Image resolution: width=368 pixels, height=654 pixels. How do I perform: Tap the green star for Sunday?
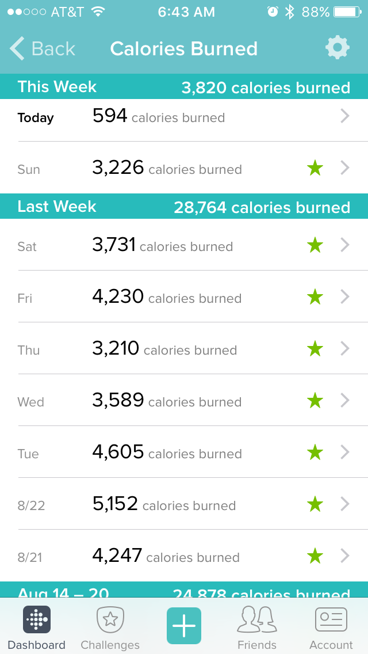point(315,168)
